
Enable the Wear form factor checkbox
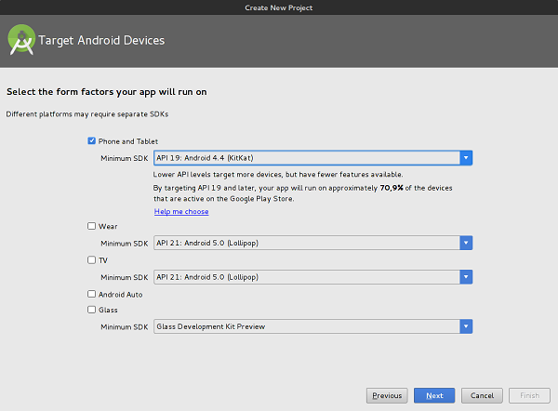91,226
